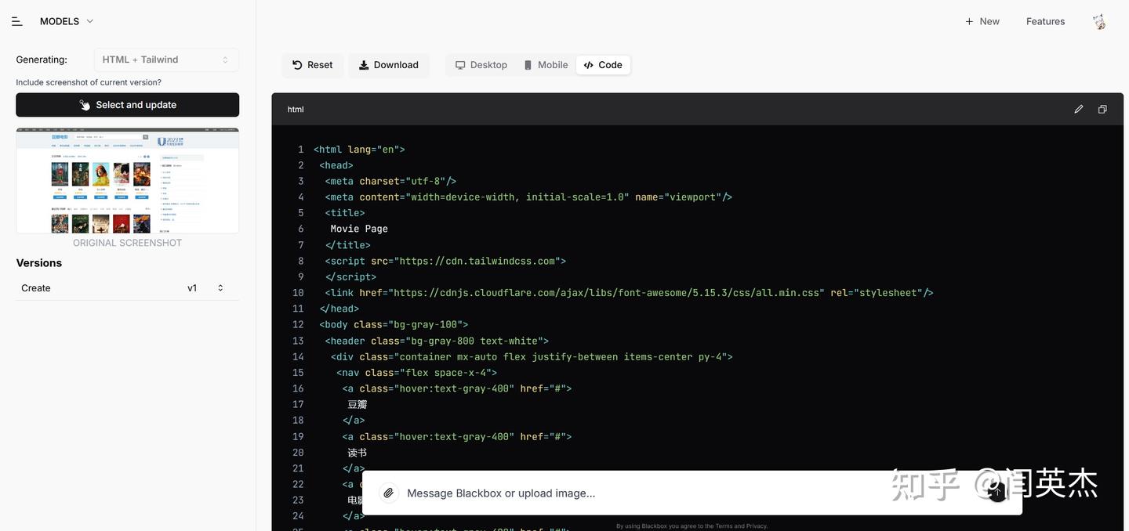Select the Create version row
Screen dimensions: 1129x531
36,288
